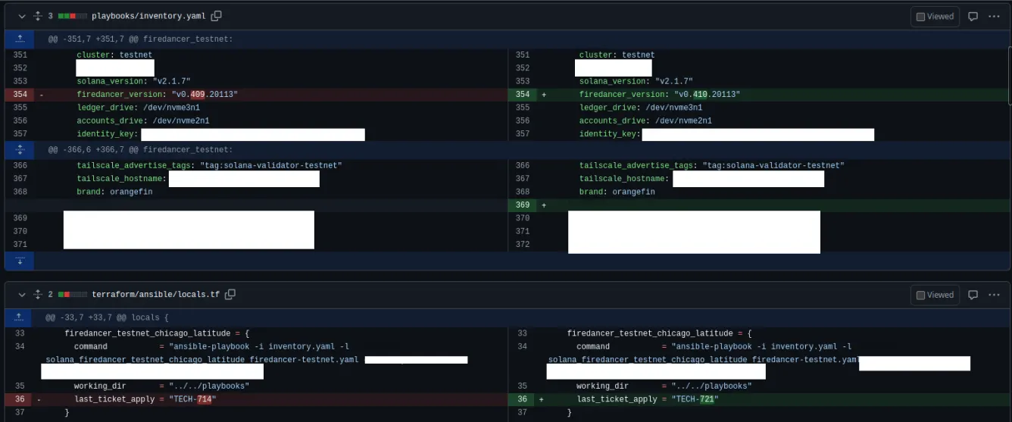Click the diffstat bar beside inventory.yaml
The width and height of the screenshot is (1012, 422).
[x=72, y=16]
